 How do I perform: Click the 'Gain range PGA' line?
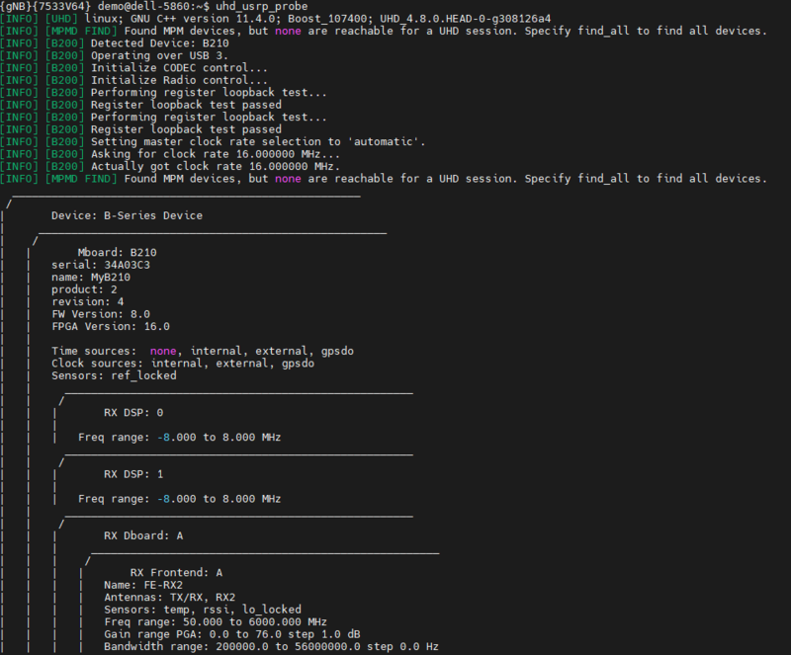229,634
